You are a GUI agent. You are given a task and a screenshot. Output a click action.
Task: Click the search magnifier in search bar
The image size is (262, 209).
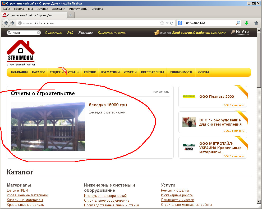point(238,23)
